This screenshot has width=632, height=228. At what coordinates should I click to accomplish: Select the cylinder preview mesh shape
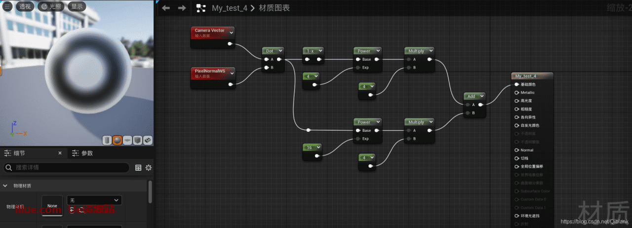(x=107, y=141)
